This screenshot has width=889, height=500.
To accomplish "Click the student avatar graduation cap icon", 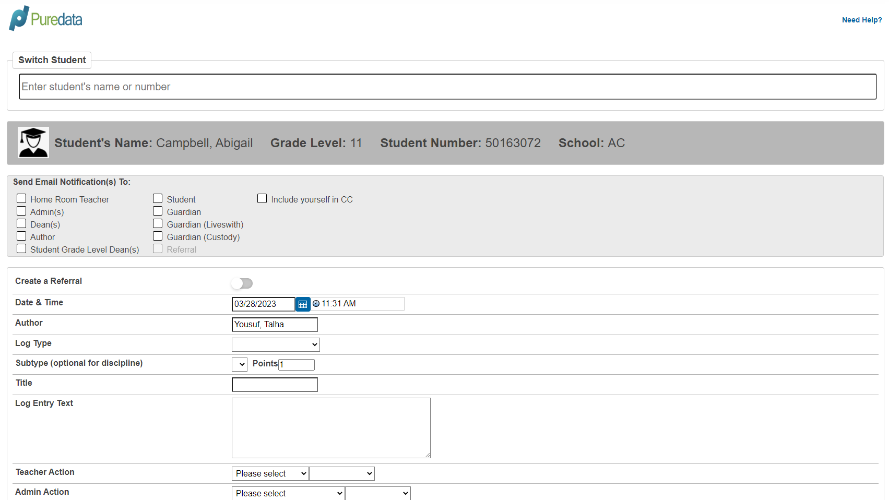I will coord(33,142).
